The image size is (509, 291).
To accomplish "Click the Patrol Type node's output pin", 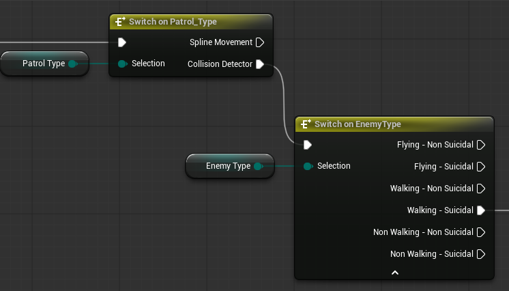I will pos(72,64).
